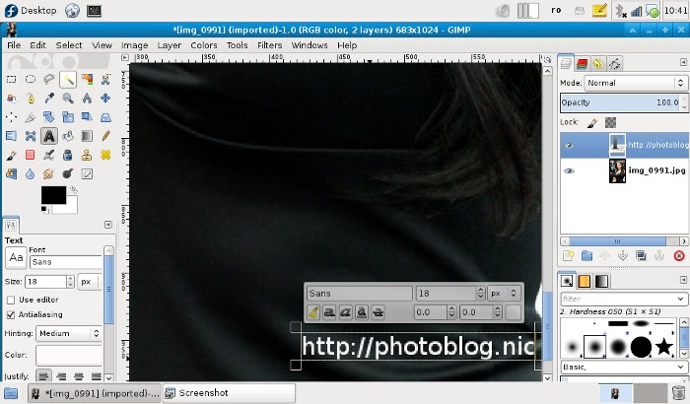The height and width of the screenshot is (404, 690).
Task: Select the Ellipse Select tool
Action: (30, 79)
